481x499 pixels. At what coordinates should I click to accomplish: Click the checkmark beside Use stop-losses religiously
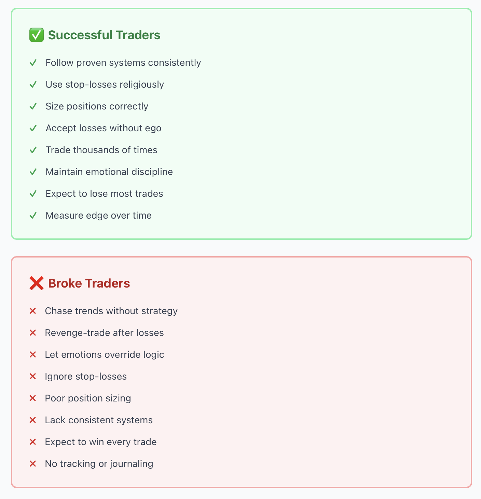[33, 85]
